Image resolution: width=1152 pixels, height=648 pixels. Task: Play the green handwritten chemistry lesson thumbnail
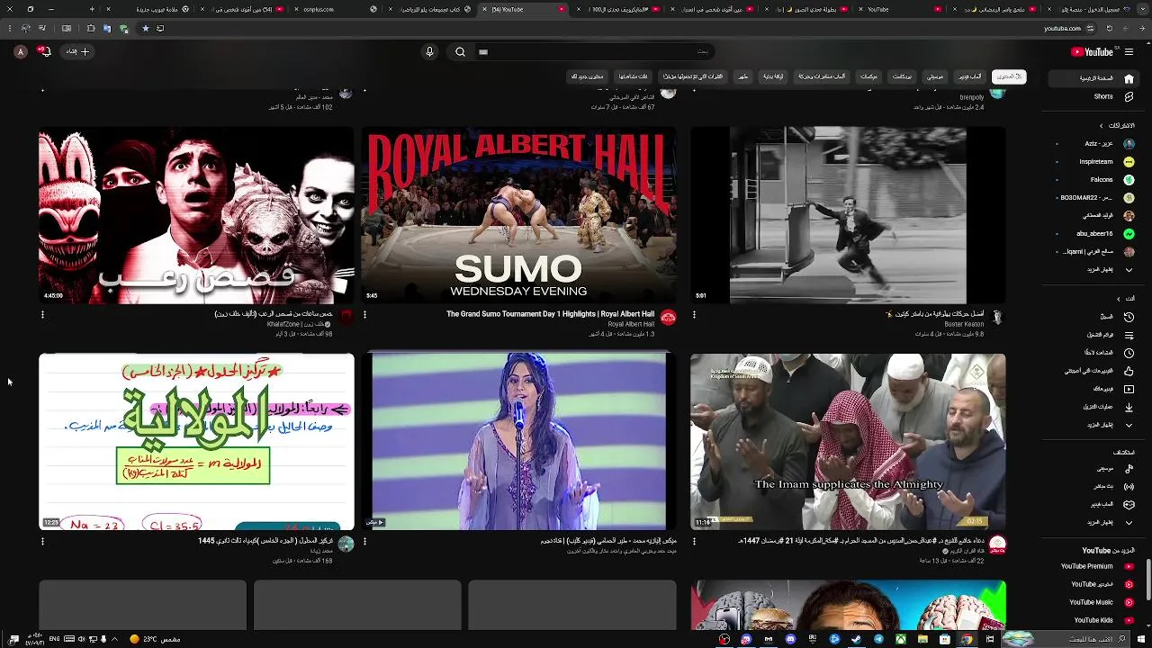point(196,441)
